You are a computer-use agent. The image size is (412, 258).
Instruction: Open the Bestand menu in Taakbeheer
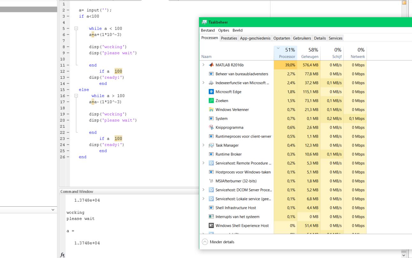tap(208, 30)
